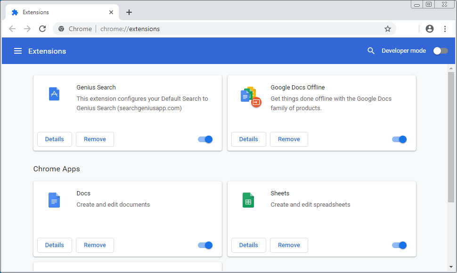The width and height of the screenshot is (457, 273).
Task: Remove the Genius Search extension
Action: 95,139
